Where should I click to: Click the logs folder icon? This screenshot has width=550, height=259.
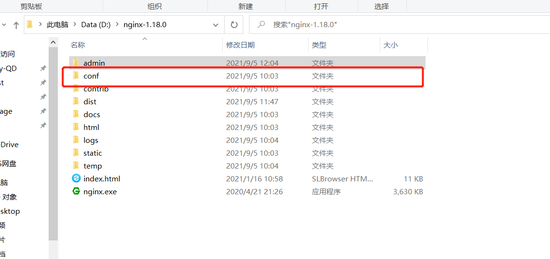pos(76,140)
